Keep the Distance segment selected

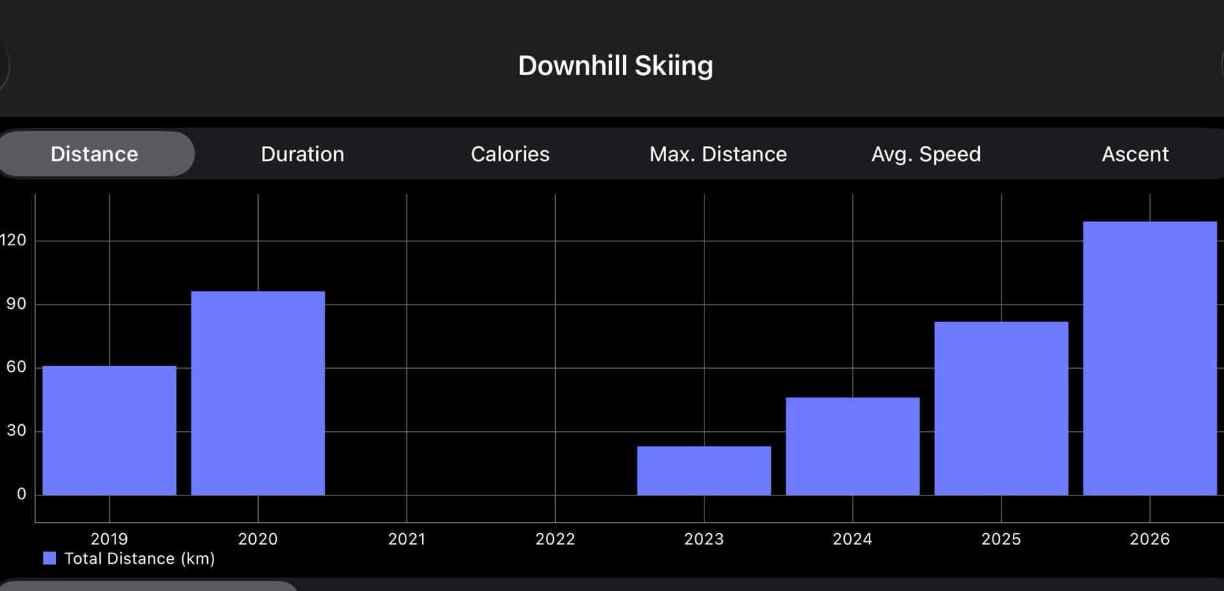94,153
